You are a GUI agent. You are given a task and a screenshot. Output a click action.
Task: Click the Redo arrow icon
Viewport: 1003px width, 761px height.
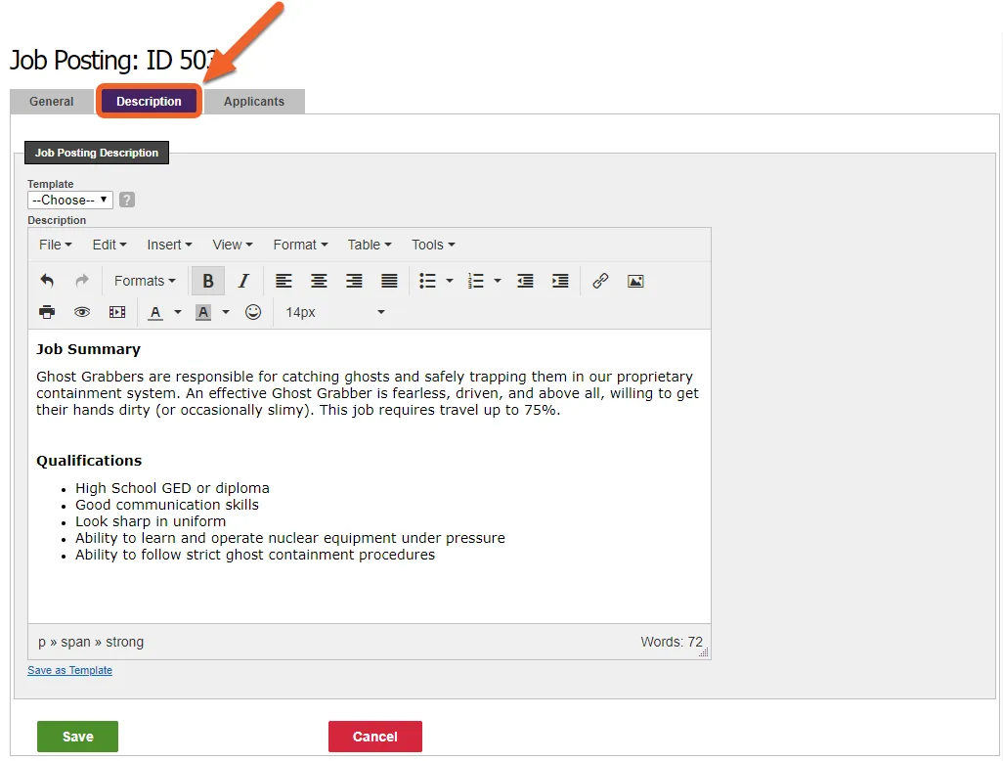(x=82, y=281)
